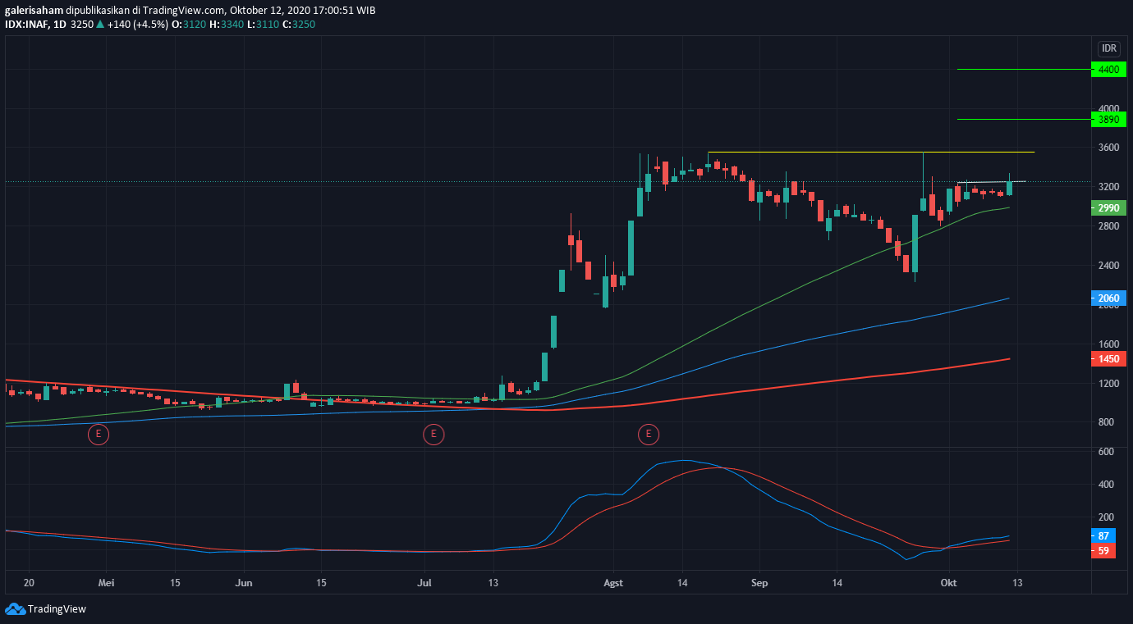Viewport: 1133px width, 624px height.
Task: Click the galerisaham author name
Action: click(x=34, y=11)
